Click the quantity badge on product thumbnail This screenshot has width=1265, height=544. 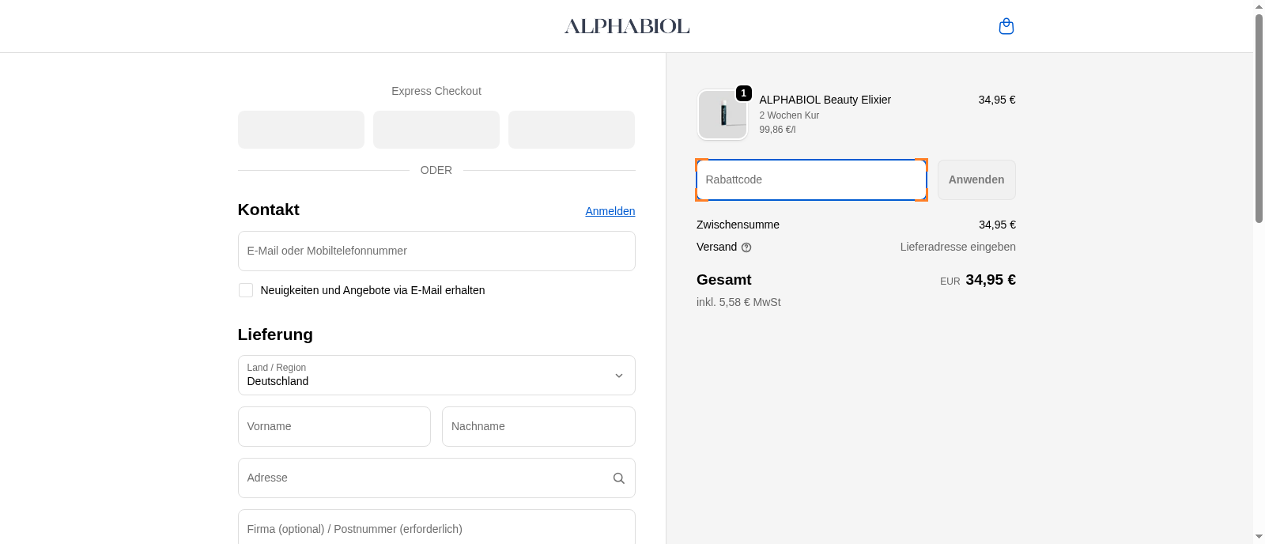tap(743, 93)
